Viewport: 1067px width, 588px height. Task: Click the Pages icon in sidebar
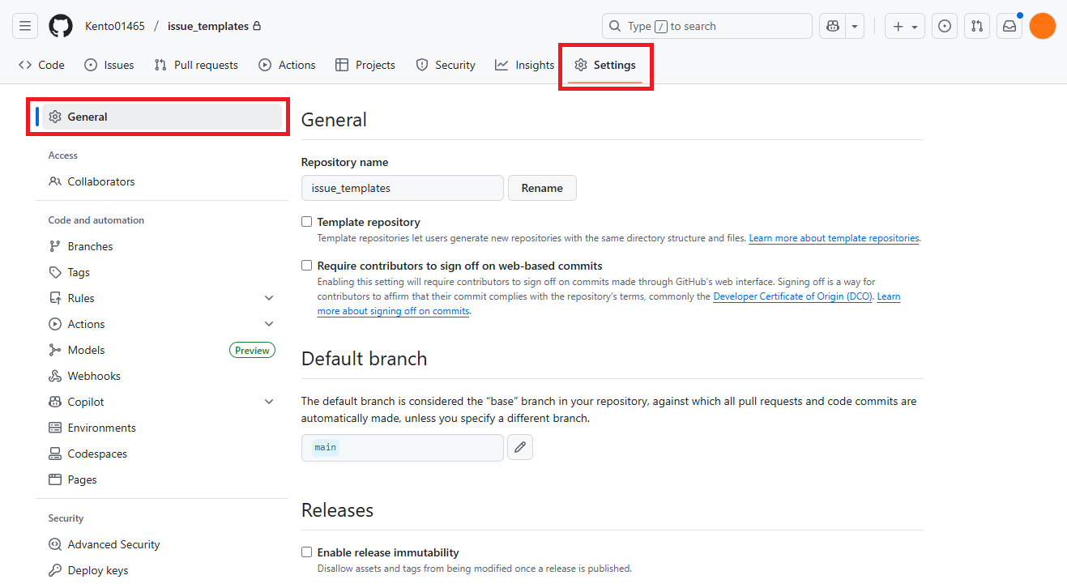[55, 479]
